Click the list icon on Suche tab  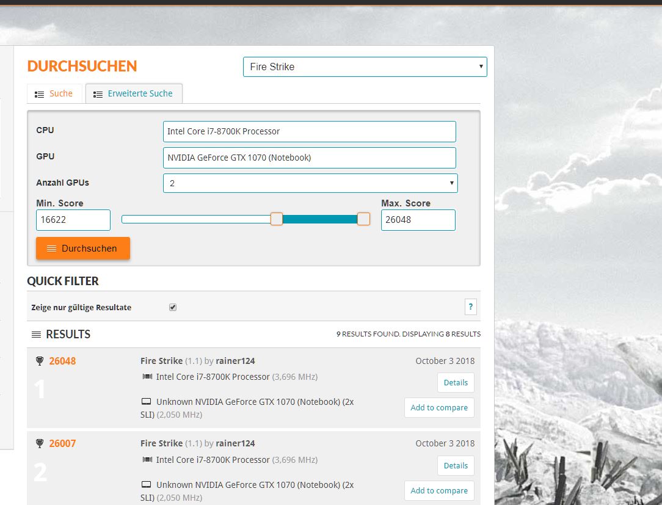coord(39,95)
